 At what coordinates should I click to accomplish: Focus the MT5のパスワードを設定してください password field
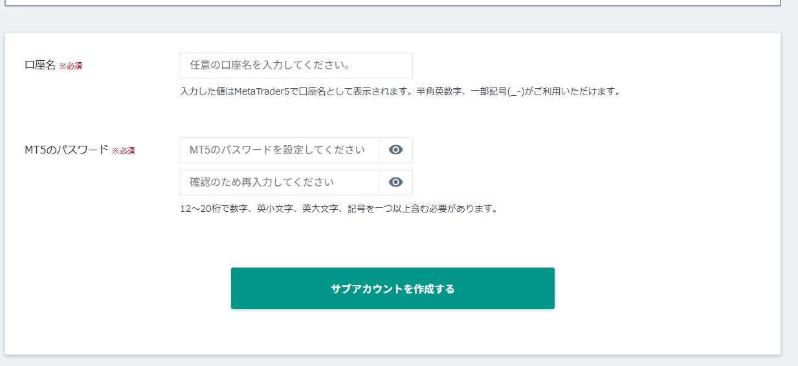[279, 150]
